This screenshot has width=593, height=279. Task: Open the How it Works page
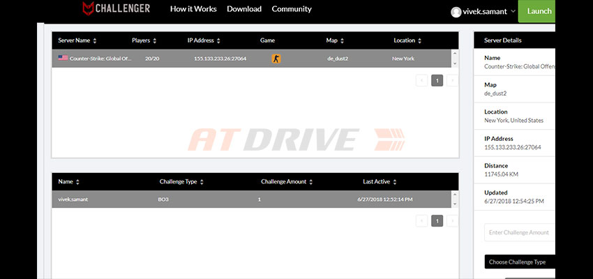click(193, 9)
